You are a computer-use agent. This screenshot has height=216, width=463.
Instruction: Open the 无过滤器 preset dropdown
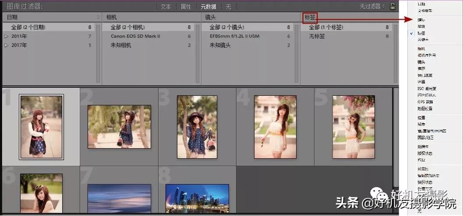point(372,7)
